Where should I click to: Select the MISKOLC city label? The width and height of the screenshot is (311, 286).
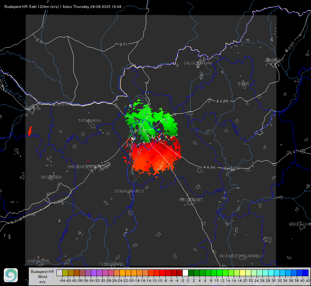pyautogui.click(x=275, y=60)
